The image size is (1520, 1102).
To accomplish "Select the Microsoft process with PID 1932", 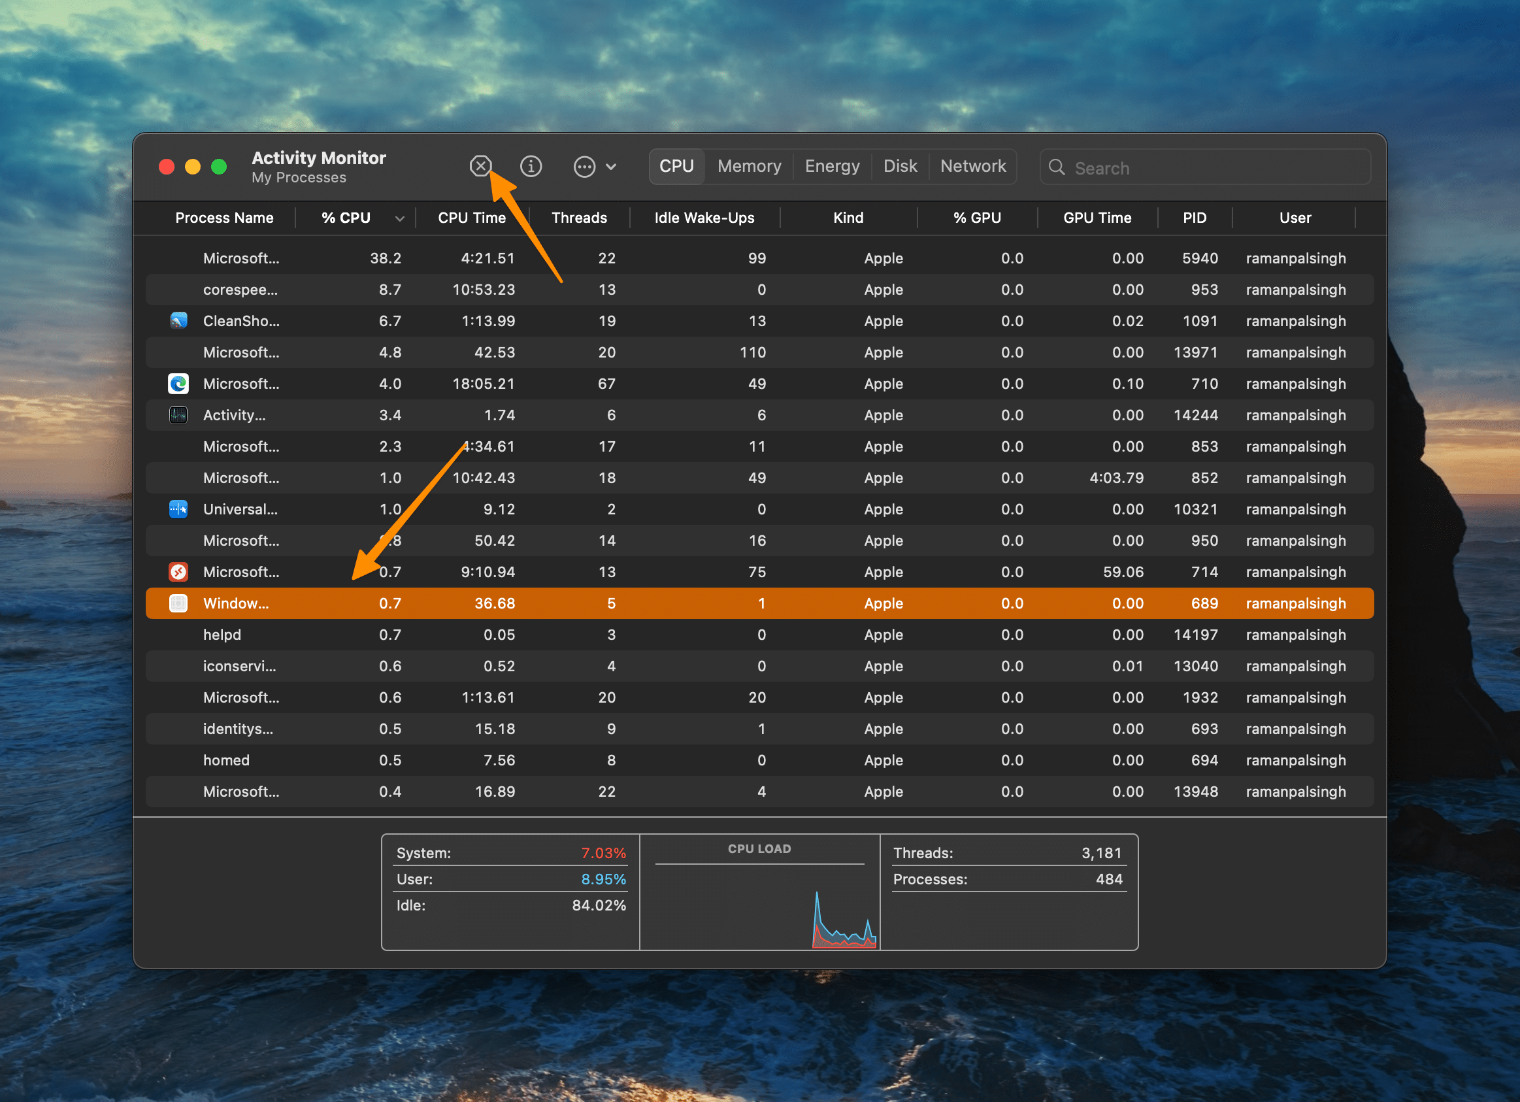I will click(759, 697).
